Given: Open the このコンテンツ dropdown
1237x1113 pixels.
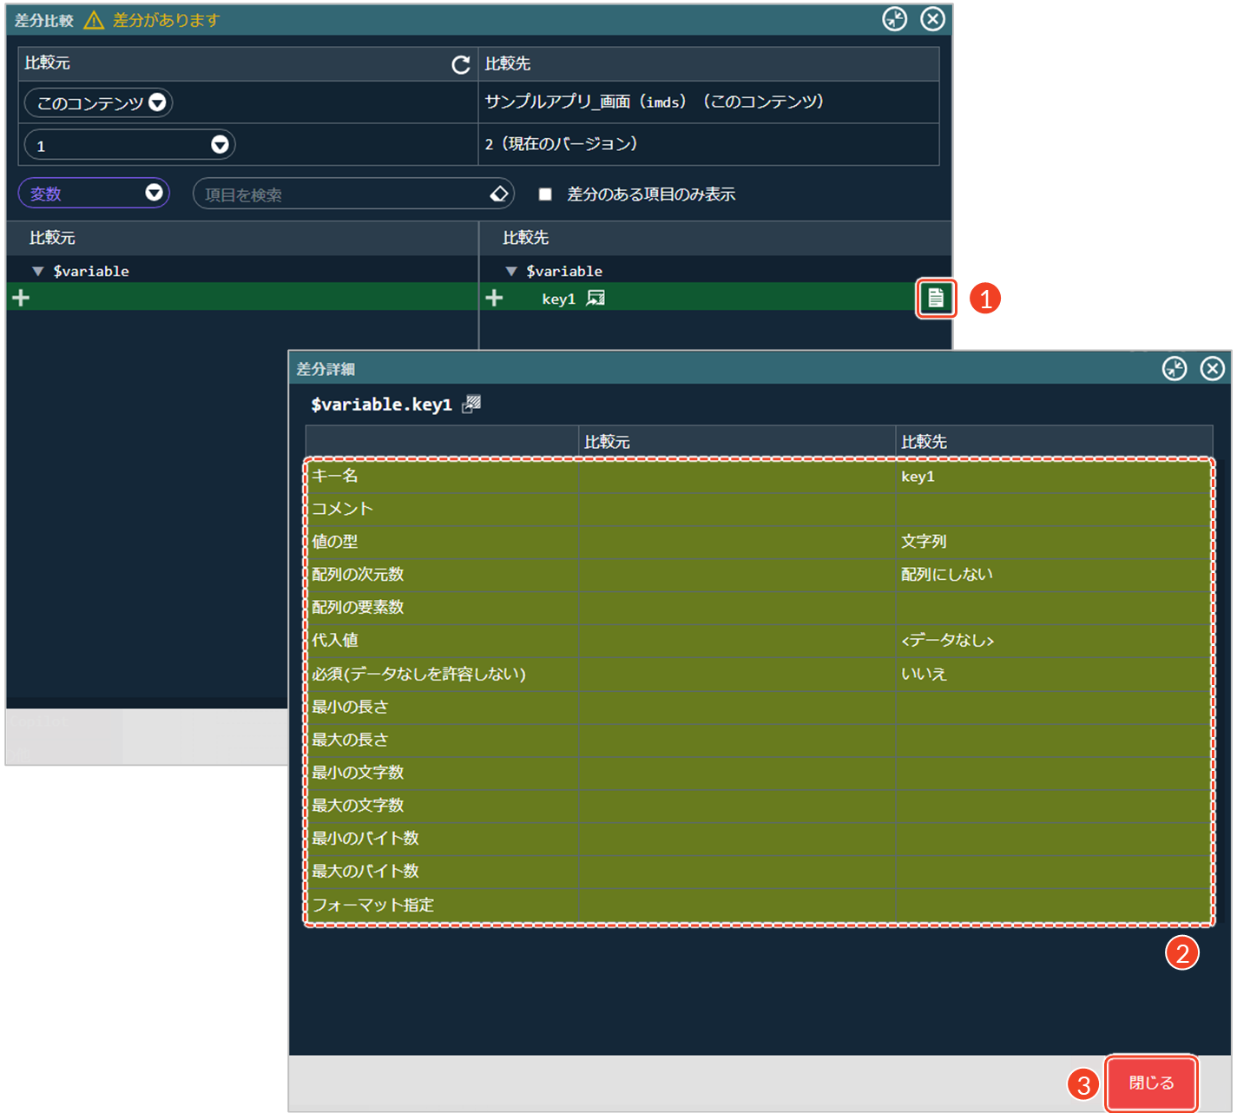Looking at the screenshot, I should click(98, 103).
